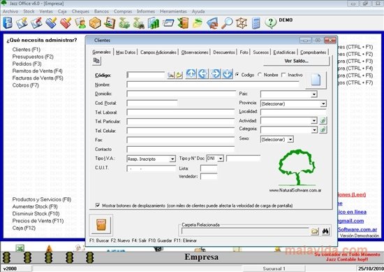Click Facturas de Venta (F5) link

(x=38, y=78)
